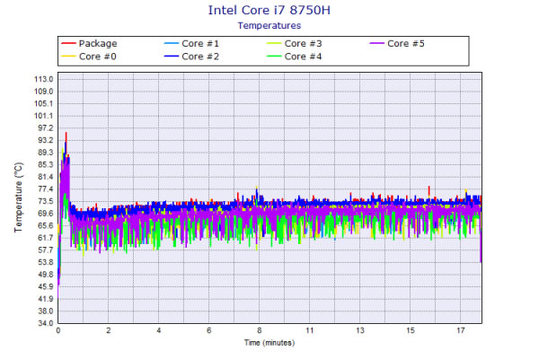Screen dimensions: 539x359
Task: Click the 4 minute x-axis tick label
Action: click(x=158, y=330)
